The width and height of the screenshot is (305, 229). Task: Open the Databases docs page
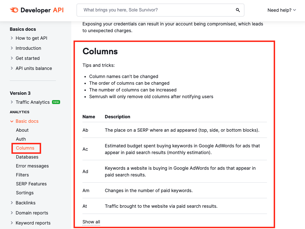27,157
